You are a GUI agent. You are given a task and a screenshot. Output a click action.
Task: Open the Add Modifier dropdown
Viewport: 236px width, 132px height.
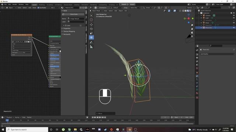coord(217,54)
